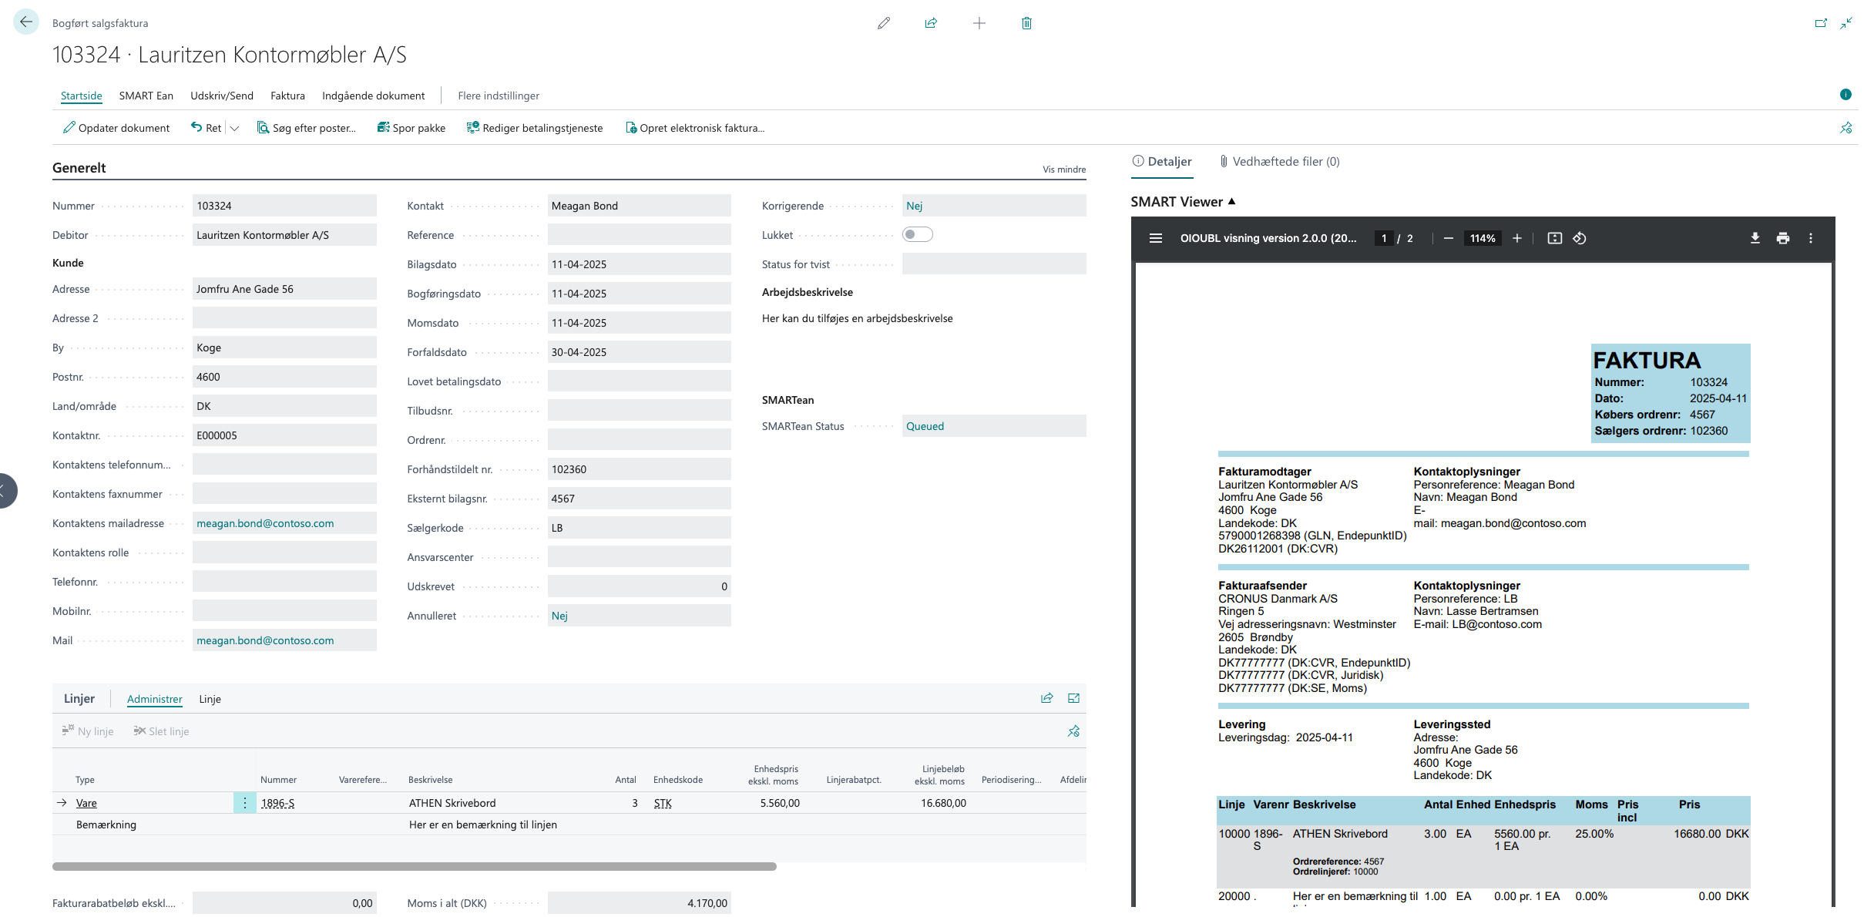Click Opdater dokument button
1874x917 pixels.
116,128
